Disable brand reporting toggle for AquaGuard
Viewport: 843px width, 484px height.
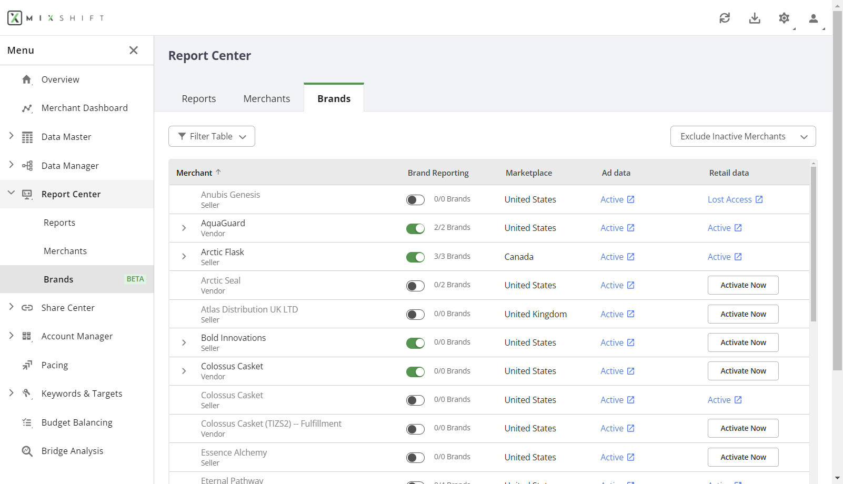coord(415,228)
